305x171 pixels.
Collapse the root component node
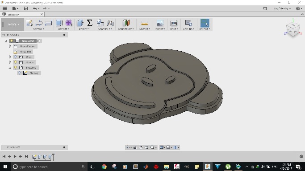6,41
